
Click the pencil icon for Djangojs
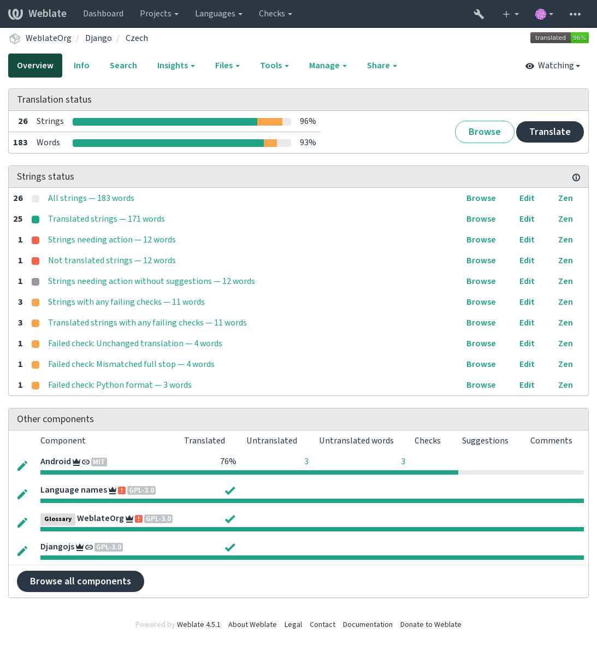coord(22,551)
